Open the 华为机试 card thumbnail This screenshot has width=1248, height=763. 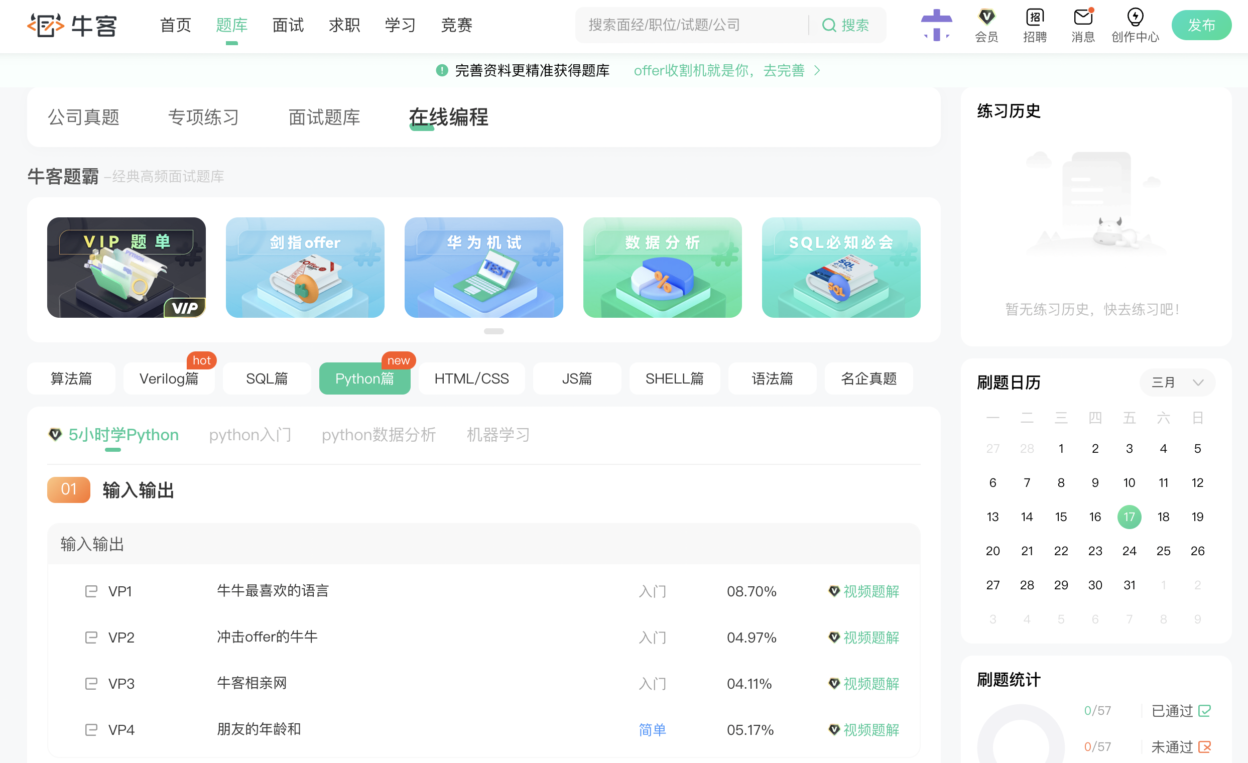(x=483, y=268)
